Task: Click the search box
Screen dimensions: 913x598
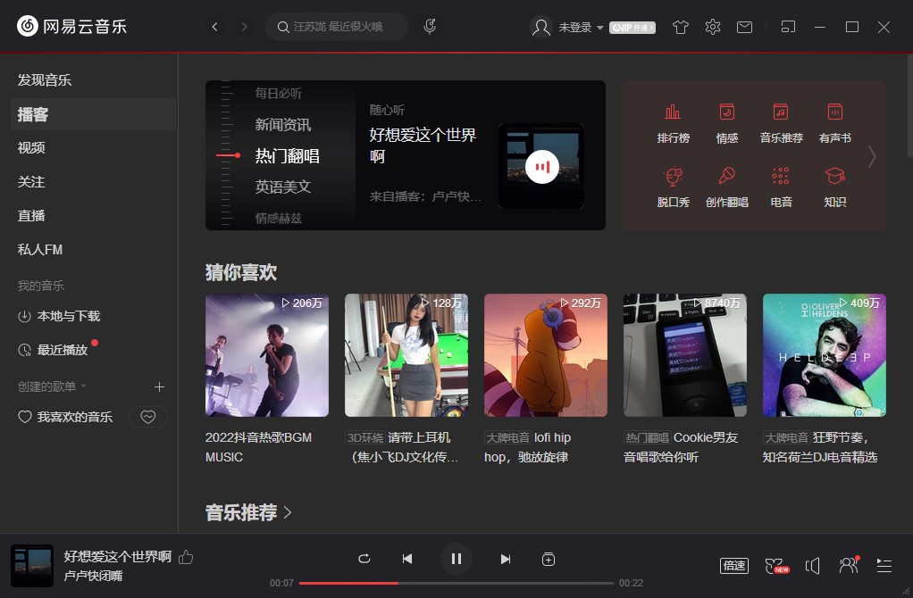Action: [x=337, y=27]
